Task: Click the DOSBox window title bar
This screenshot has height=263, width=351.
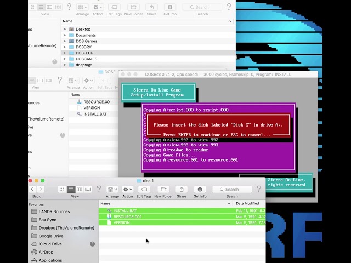Action: click(x=218, y=75)
